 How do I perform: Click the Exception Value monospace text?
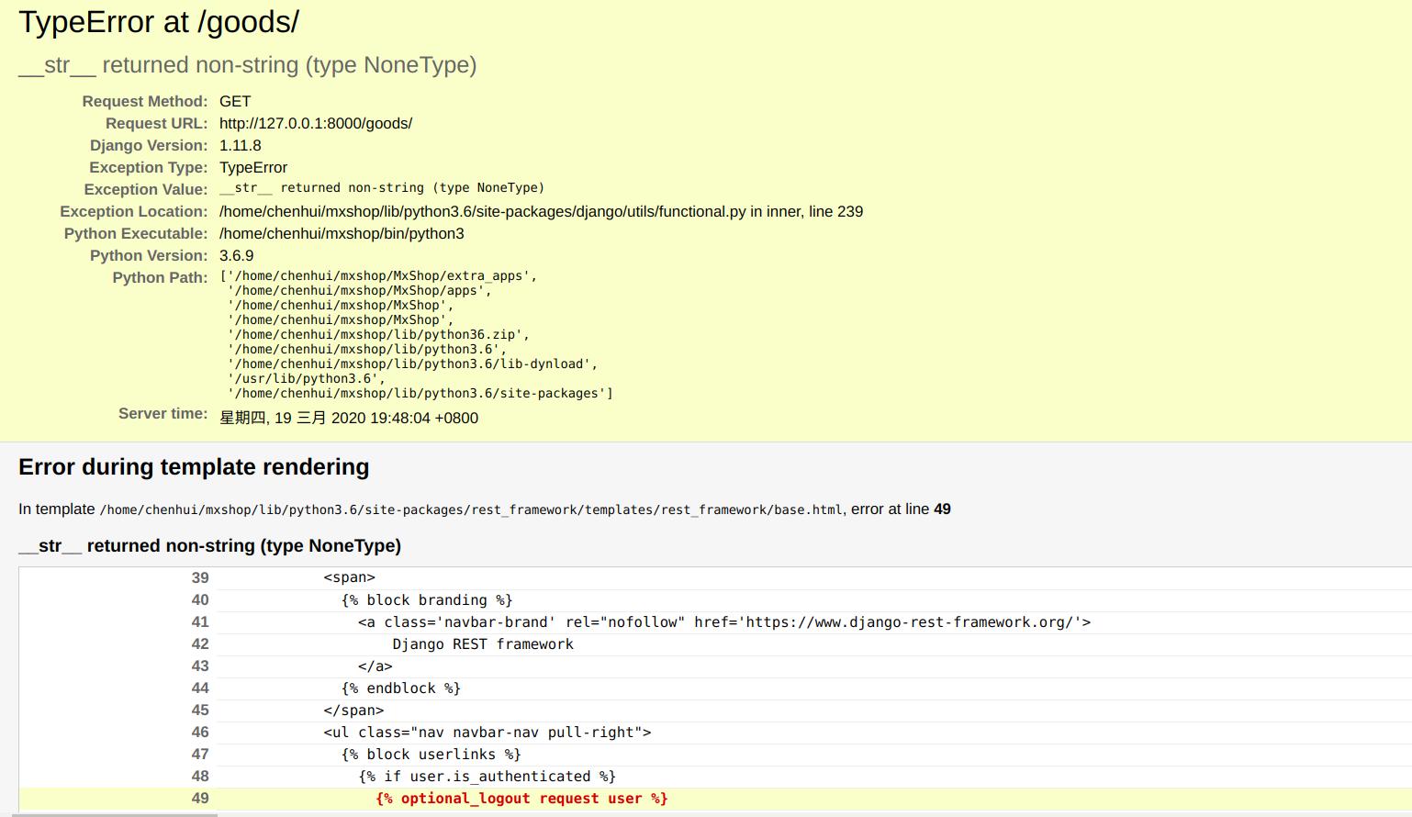click(x=381, y=188)
